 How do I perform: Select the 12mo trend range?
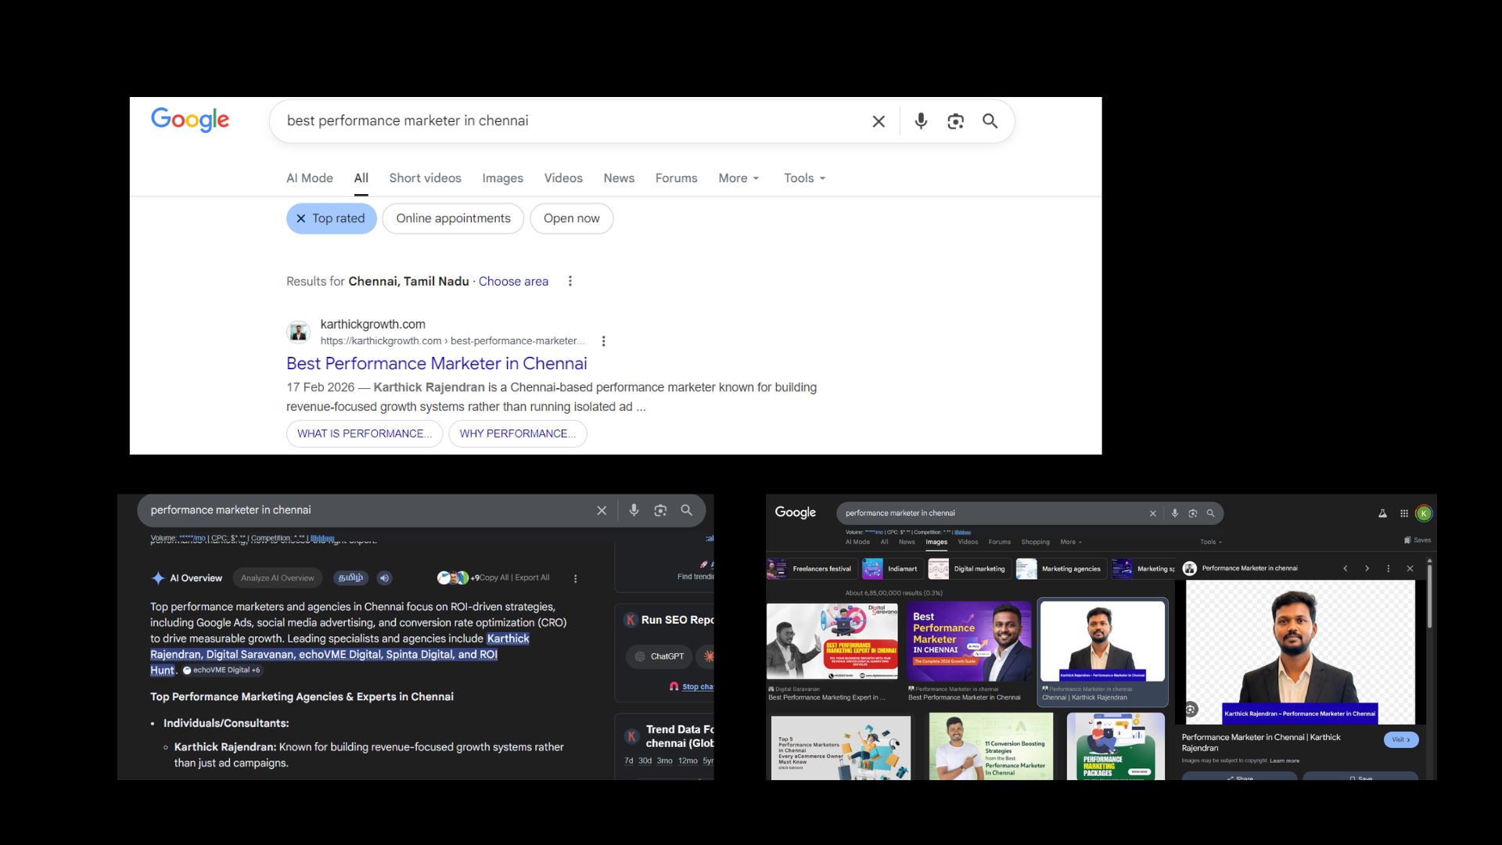[688, 760]
